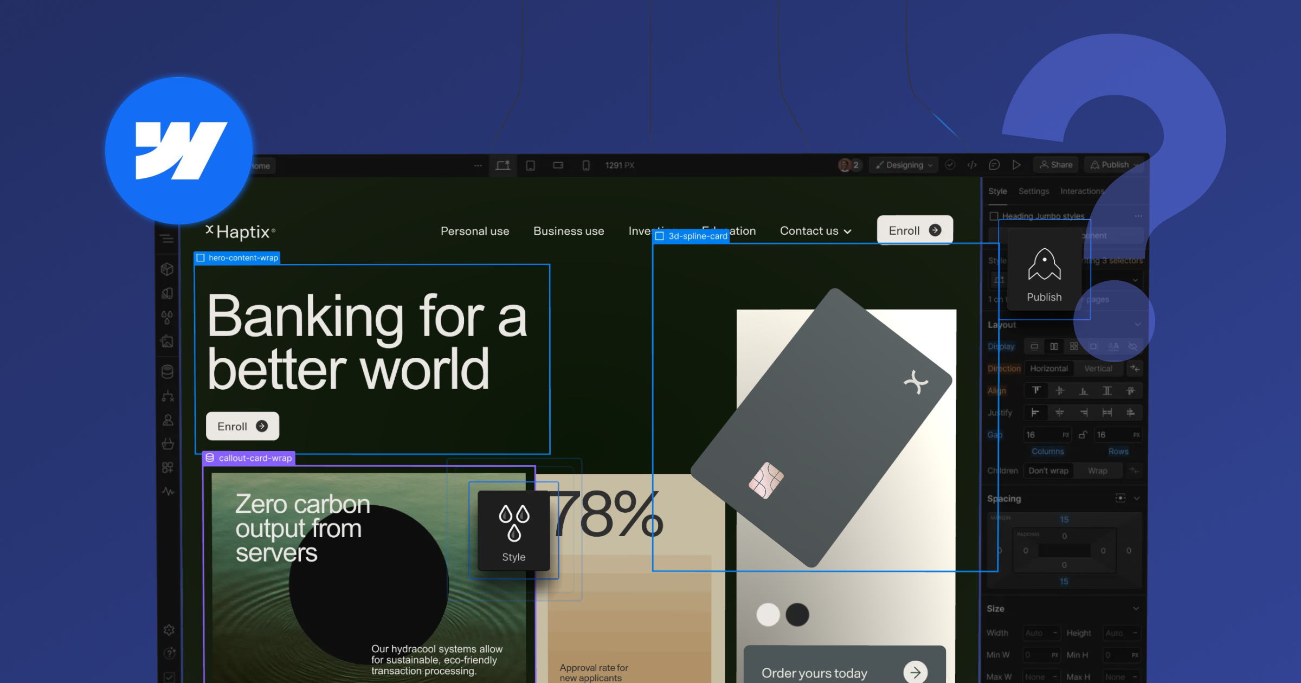
Task: Open the Designing mode dropdown
Action: (904, 165)
